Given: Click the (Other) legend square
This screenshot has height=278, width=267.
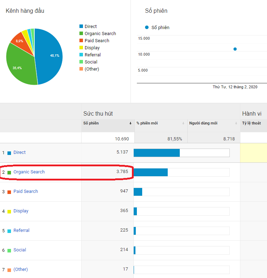Looking at the screenshot, I should click(81, 69).
